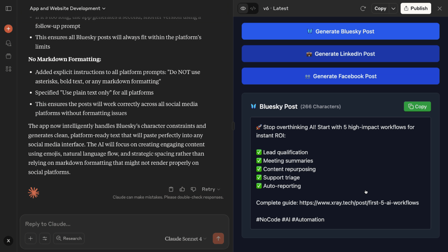Copy the Bluesky post with green Copy button

pyautogui.click(x=417, y=106)
